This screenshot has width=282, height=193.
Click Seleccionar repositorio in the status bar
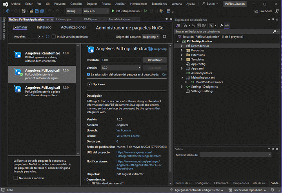(x=247, y=190)
